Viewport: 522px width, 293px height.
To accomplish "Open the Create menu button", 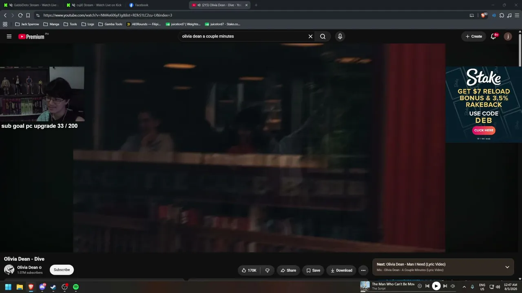I will pos(474,36).
